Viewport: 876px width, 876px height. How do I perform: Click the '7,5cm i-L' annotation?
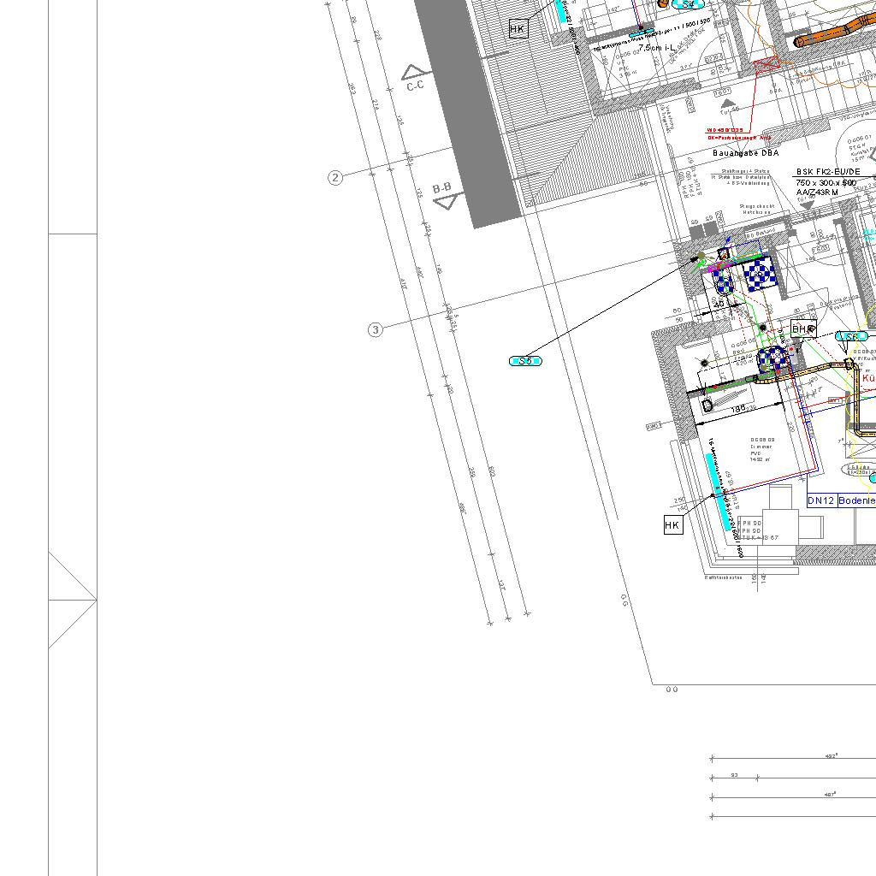click(x=656, y=48)
